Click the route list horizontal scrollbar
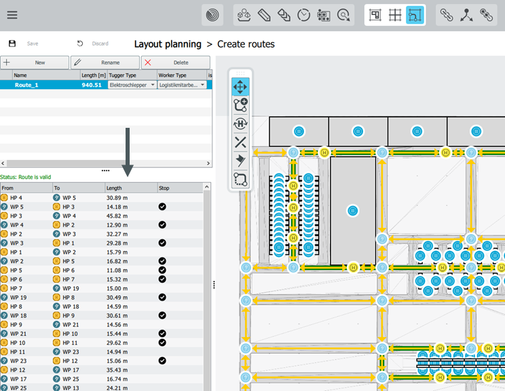The height and width of the screenshot is (391, 505). click(106, 163)
